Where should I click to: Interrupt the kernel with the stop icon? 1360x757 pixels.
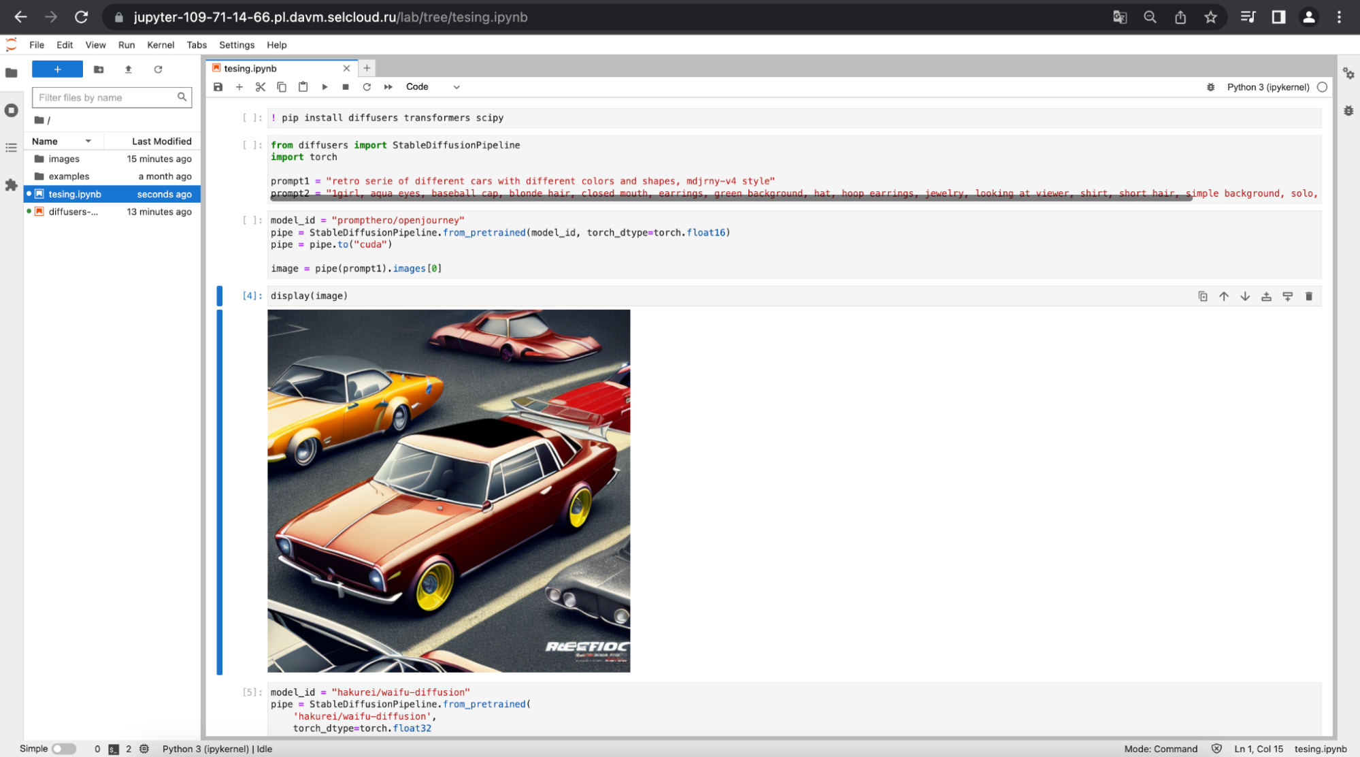tap(346, 87)
